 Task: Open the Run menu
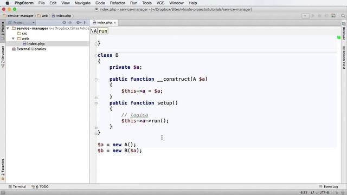(134, 3)
